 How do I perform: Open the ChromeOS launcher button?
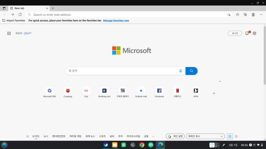point(4,145)
